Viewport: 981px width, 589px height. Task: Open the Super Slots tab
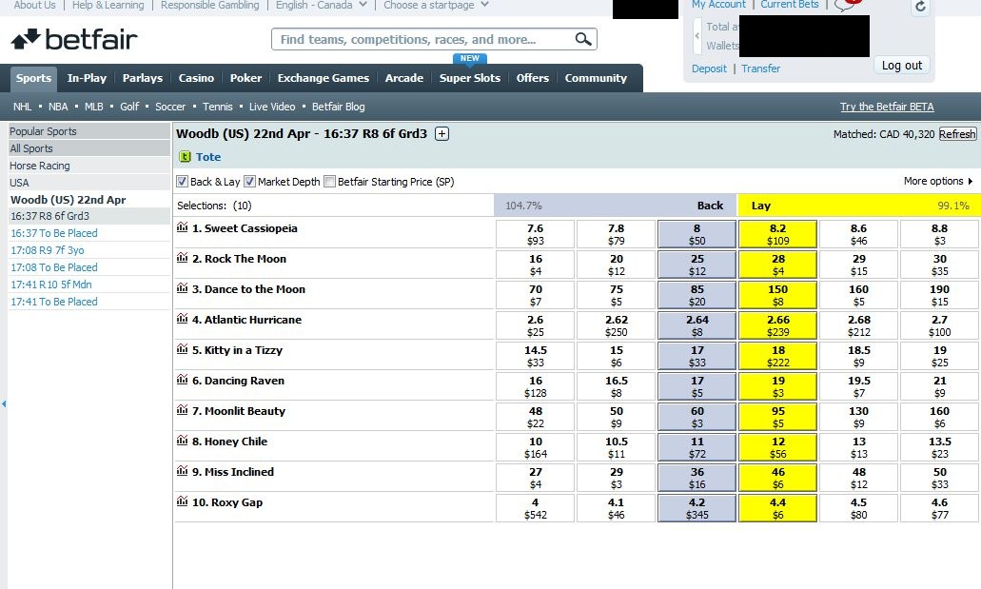coord(470,78)
